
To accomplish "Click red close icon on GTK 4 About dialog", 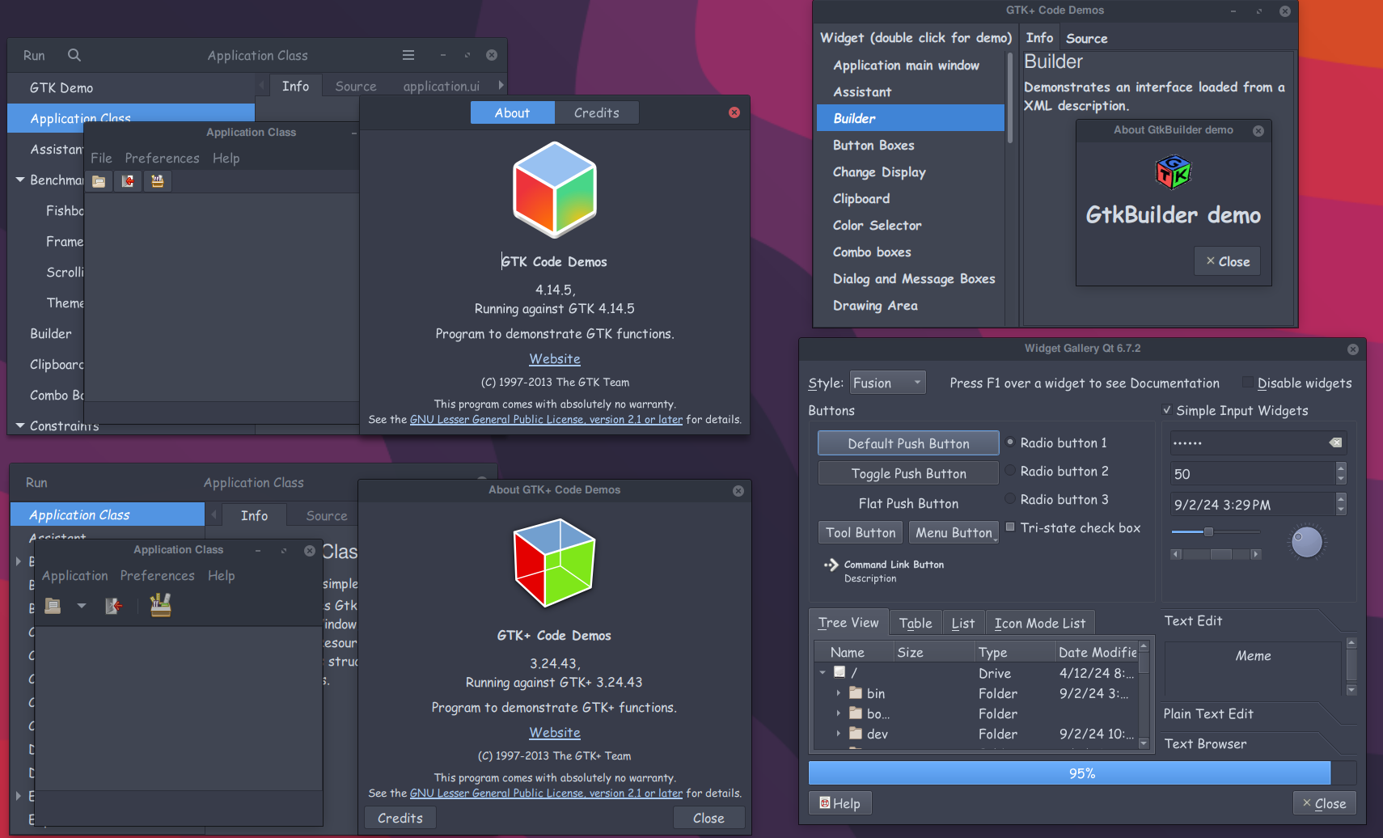I will click(734, 112).
